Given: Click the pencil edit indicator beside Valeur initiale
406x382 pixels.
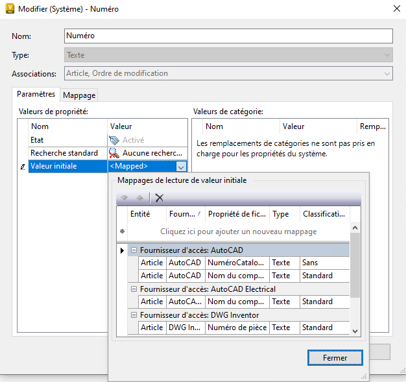Looking at the screenshot, I should [x=23, y=167].
